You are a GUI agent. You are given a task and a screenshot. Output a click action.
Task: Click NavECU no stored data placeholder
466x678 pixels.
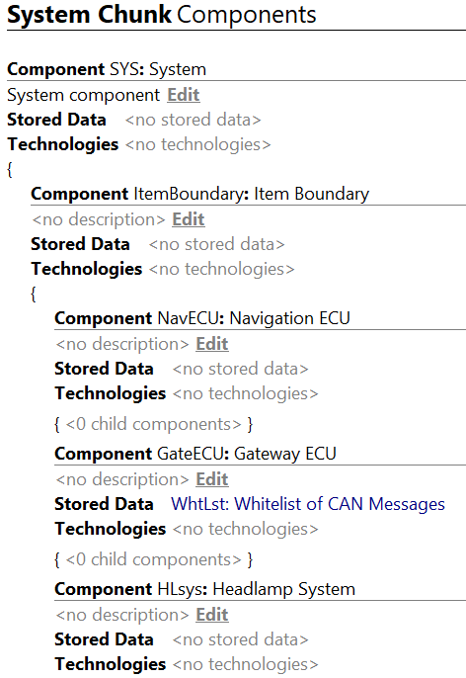pos(241,369)
